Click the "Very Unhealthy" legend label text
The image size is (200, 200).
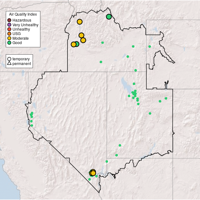pos(25,25)
